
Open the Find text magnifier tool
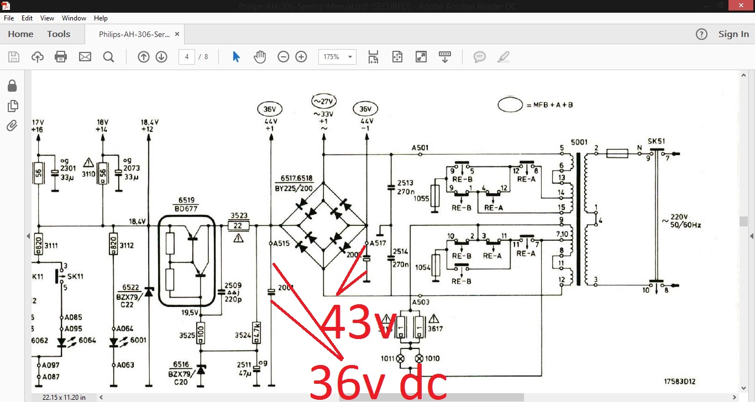coord(108,57)
